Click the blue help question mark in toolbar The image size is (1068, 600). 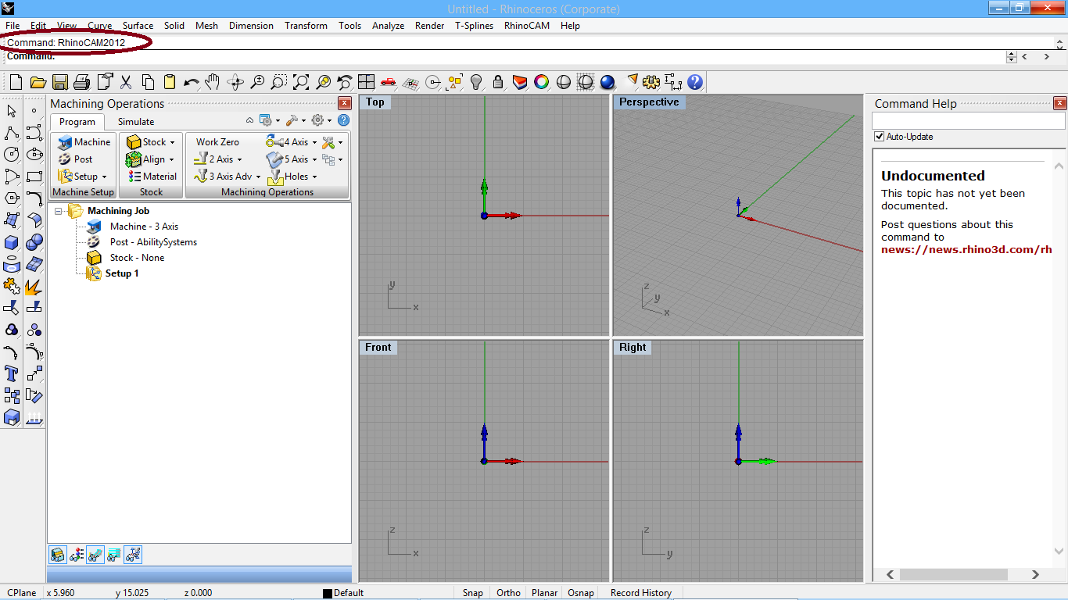click(x=695, y=82)
